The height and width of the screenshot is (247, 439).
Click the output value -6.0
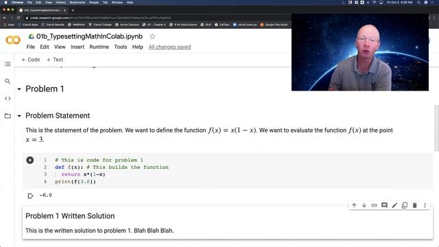click(45, 195)
